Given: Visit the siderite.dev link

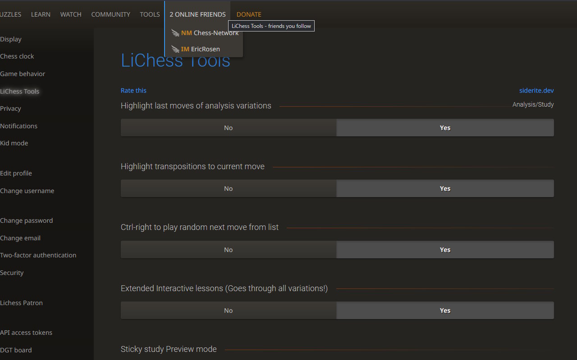Looking at the screenshot, I should pos(536,90).
